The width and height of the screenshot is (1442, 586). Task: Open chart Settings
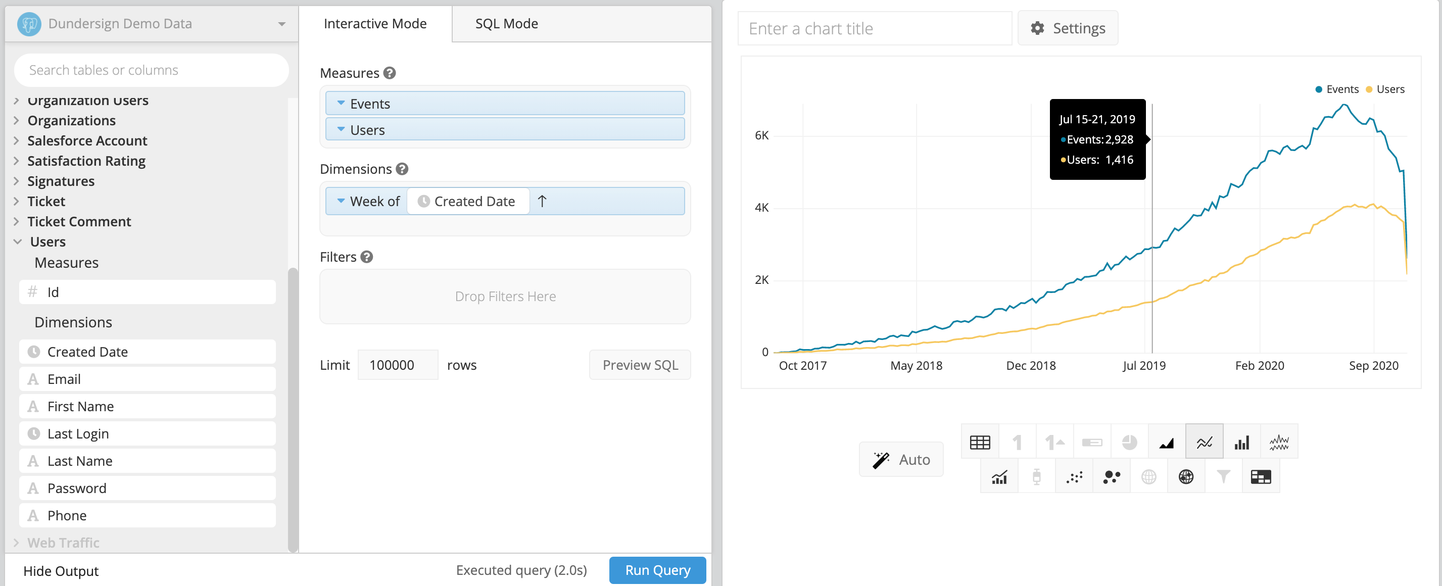click(1068, 28)
